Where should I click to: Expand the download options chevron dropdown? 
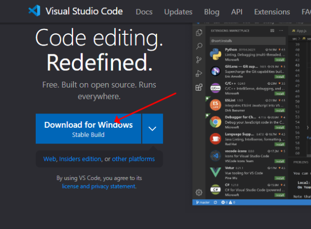coord(152,129)
